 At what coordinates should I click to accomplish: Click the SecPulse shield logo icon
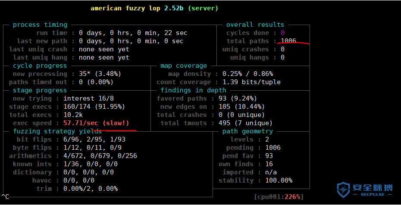coord(343,190)
